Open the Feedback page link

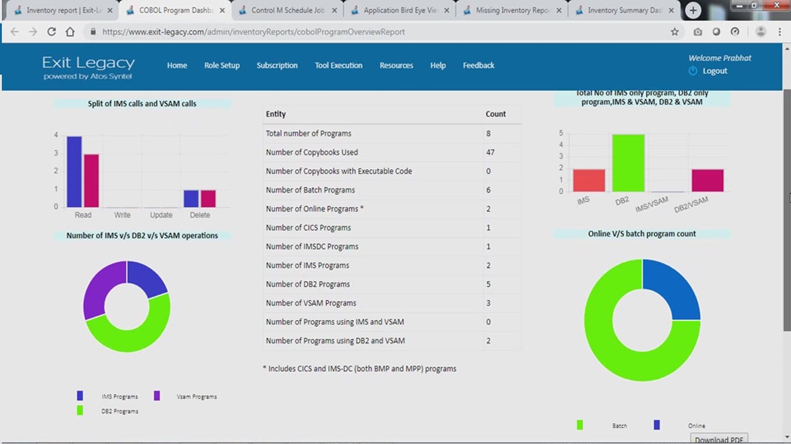[x=478, y=65]
